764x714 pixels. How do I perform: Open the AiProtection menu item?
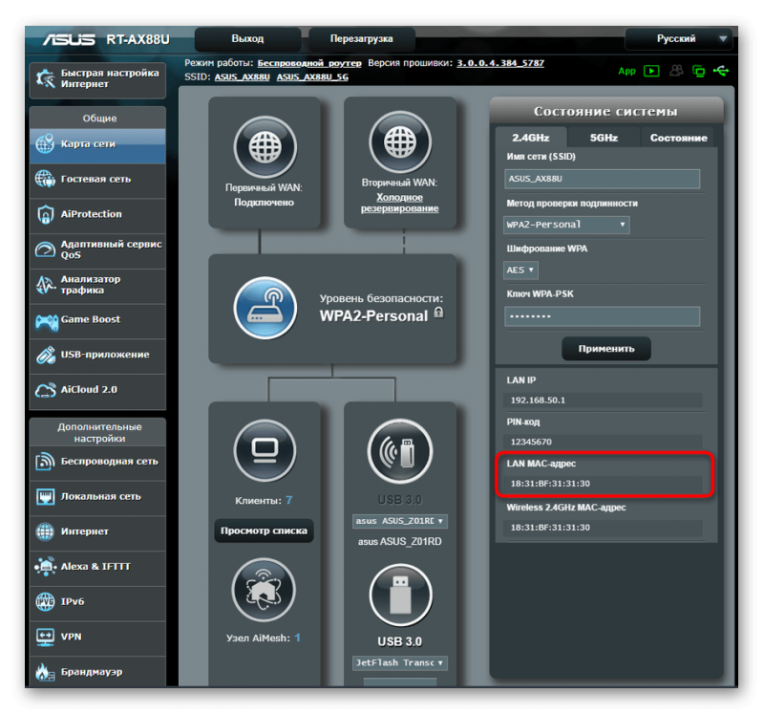point(97,216)
